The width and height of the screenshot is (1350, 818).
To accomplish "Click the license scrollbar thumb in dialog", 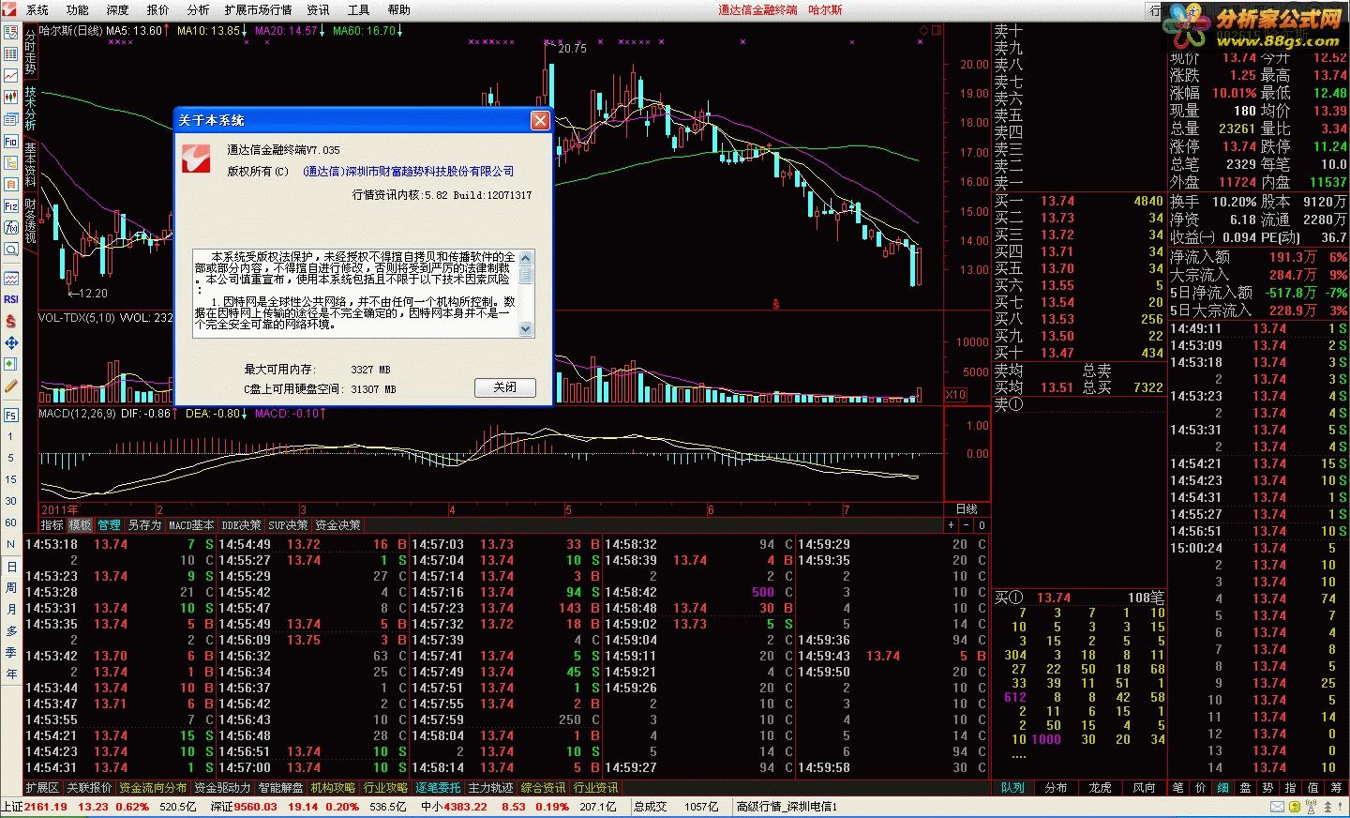I will tap(526, 275).
